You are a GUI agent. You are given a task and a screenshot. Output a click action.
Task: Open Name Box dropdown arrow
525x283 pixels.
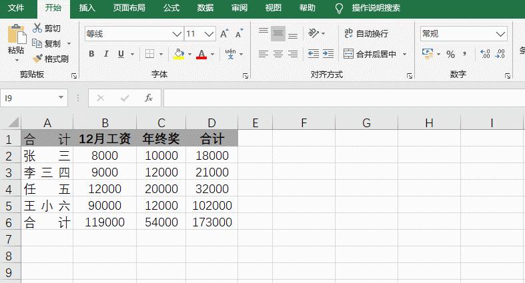pyautogui.click(x=61, y=98)
